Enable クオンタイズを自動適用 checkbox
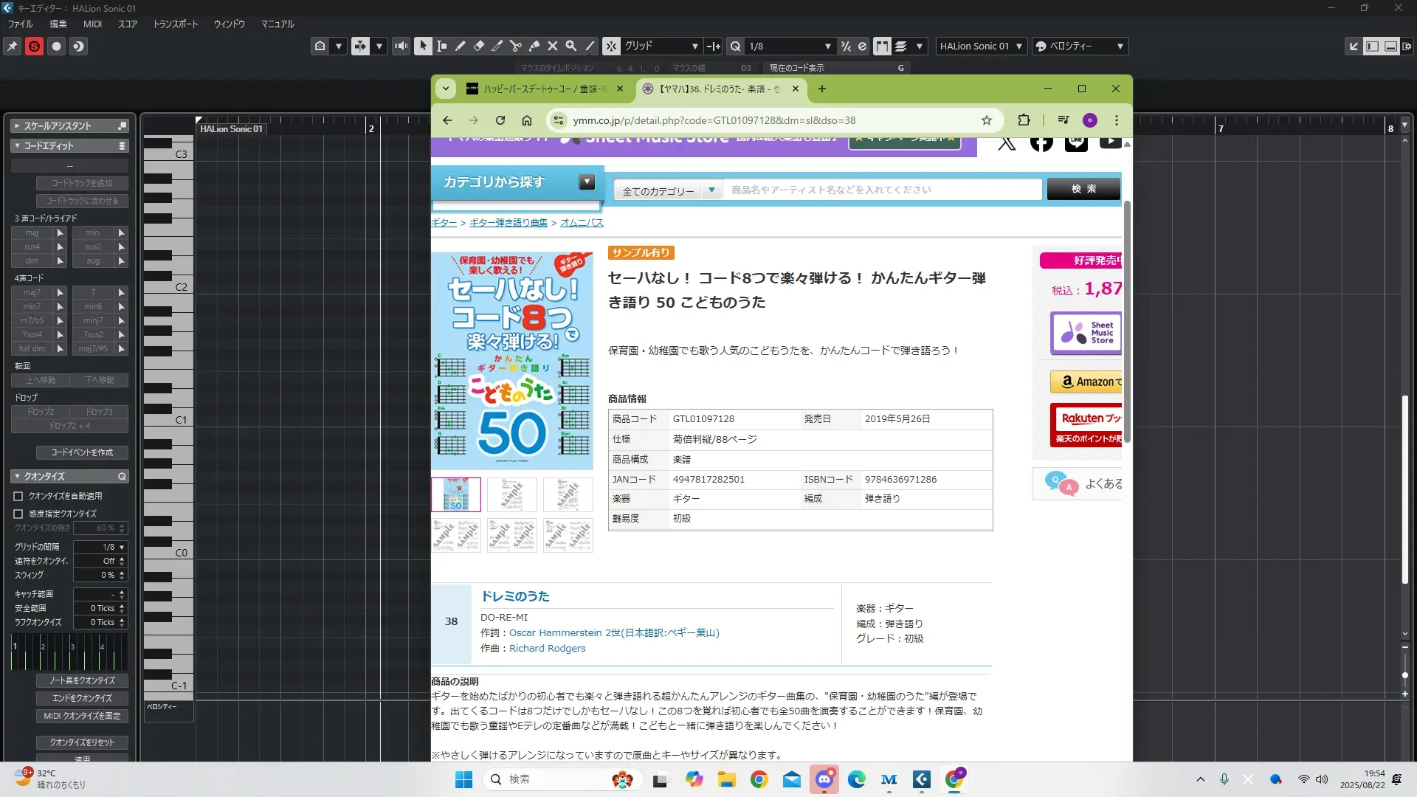This screenshot has height=797, width=1417. pos(18,496)
